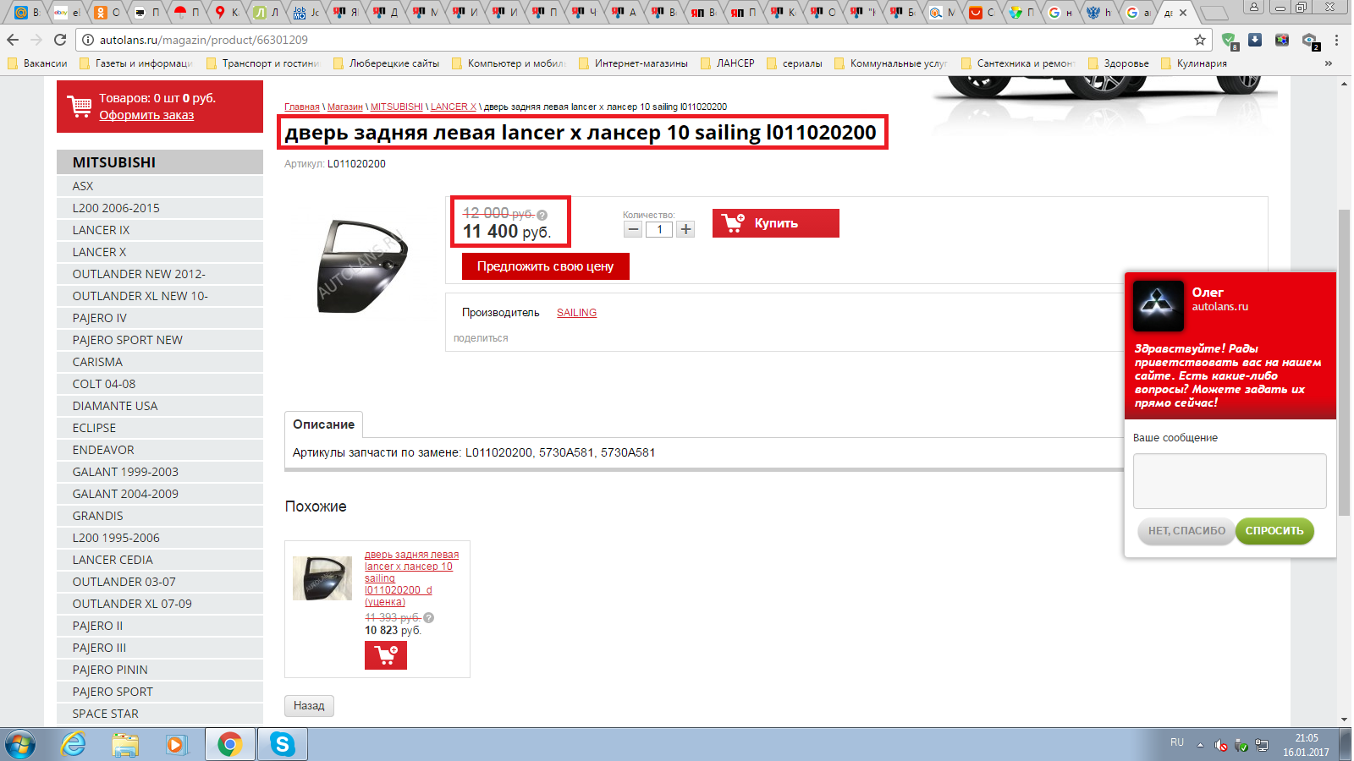The height and width of the screenshot is (761, 1354).
Task: Open the similar product title link
Action: [411, 578]
